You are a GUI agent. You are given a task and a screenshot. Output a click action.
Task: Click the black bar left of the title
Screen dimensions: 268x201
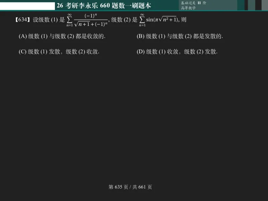27,5
